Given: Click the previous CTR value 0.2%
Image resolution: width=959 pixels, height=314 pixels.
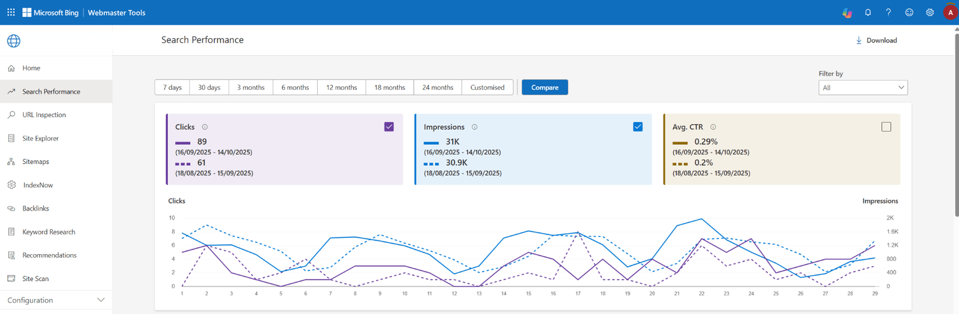Looking at the screenshot, I should tap(704, 163).
